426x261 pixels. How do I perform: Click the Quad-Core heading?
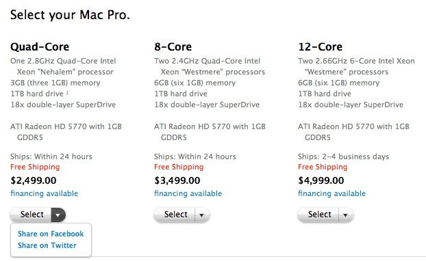pyautogui.click(x=40, y=46)
